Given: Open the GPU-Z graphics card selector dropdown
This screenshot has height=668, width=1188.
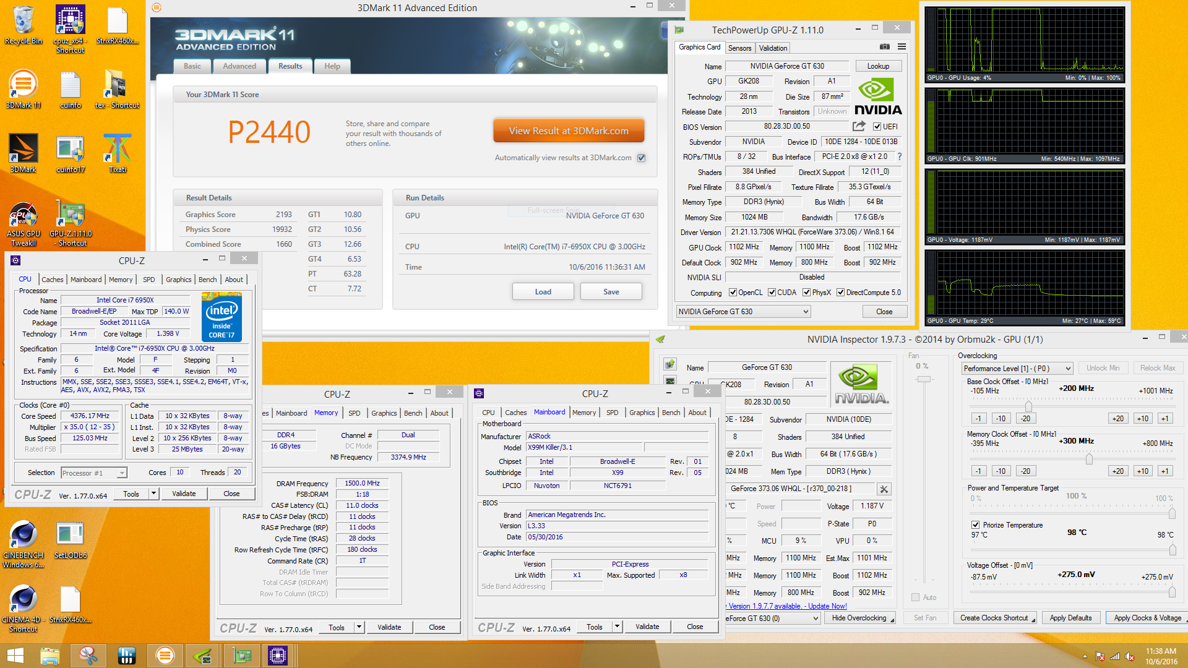Looking at the screenshot, I should (x=742, y=312).
